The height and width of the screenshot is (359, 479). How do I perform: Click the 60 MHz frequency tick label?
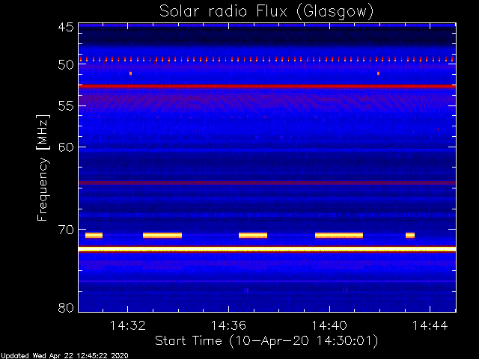click(x=66, y=147)
